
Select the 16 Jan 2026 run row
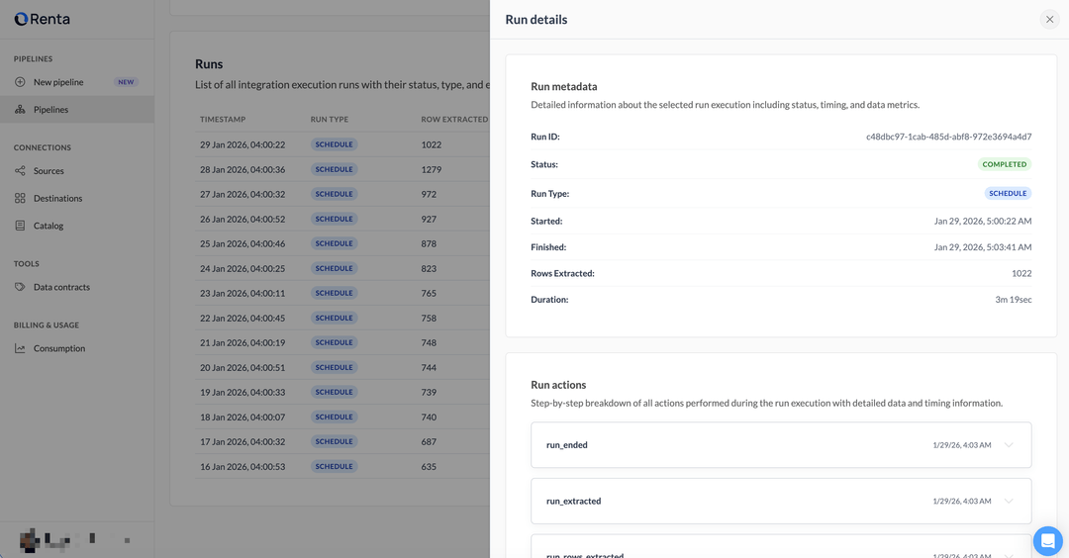[243, 466]
